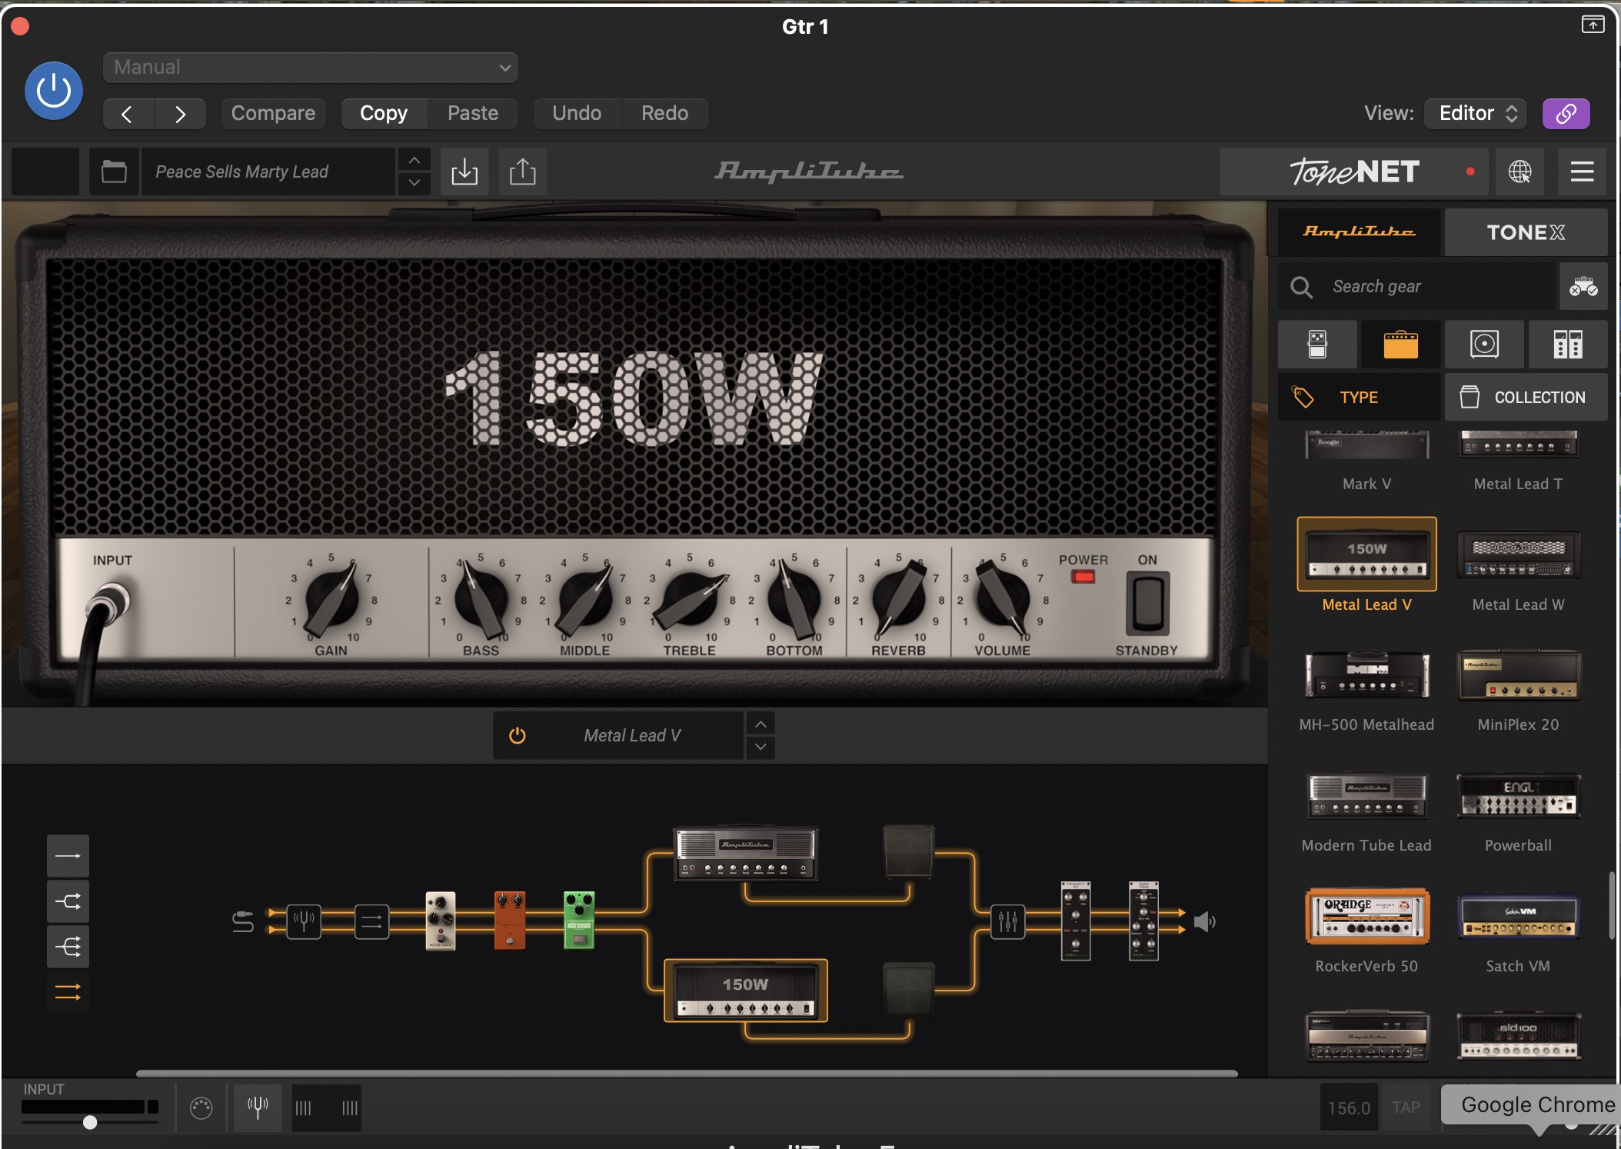Click the Compare button
This screenshot has width=1621, height=1149.
[x=273, y=114]
